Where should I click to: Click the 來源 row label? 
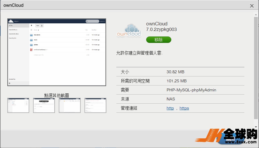pos(125,99)
